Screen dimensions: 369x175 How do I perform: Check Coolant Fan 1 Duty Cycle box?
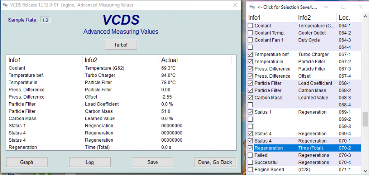[x=251, y=40]
